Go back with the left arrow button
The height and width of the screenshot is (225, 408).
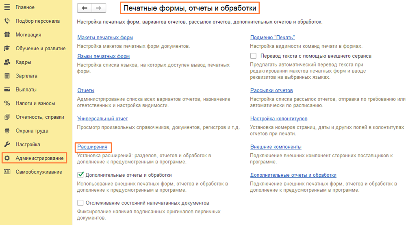pos(85,8)
